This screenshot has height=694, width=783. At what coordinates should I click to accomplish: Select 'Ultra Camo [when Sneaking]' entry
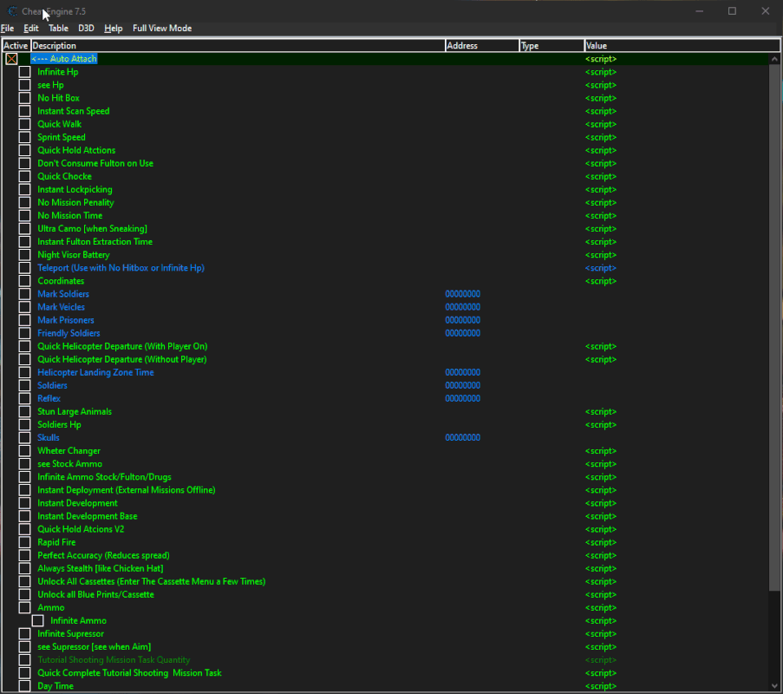coord(93,228)
